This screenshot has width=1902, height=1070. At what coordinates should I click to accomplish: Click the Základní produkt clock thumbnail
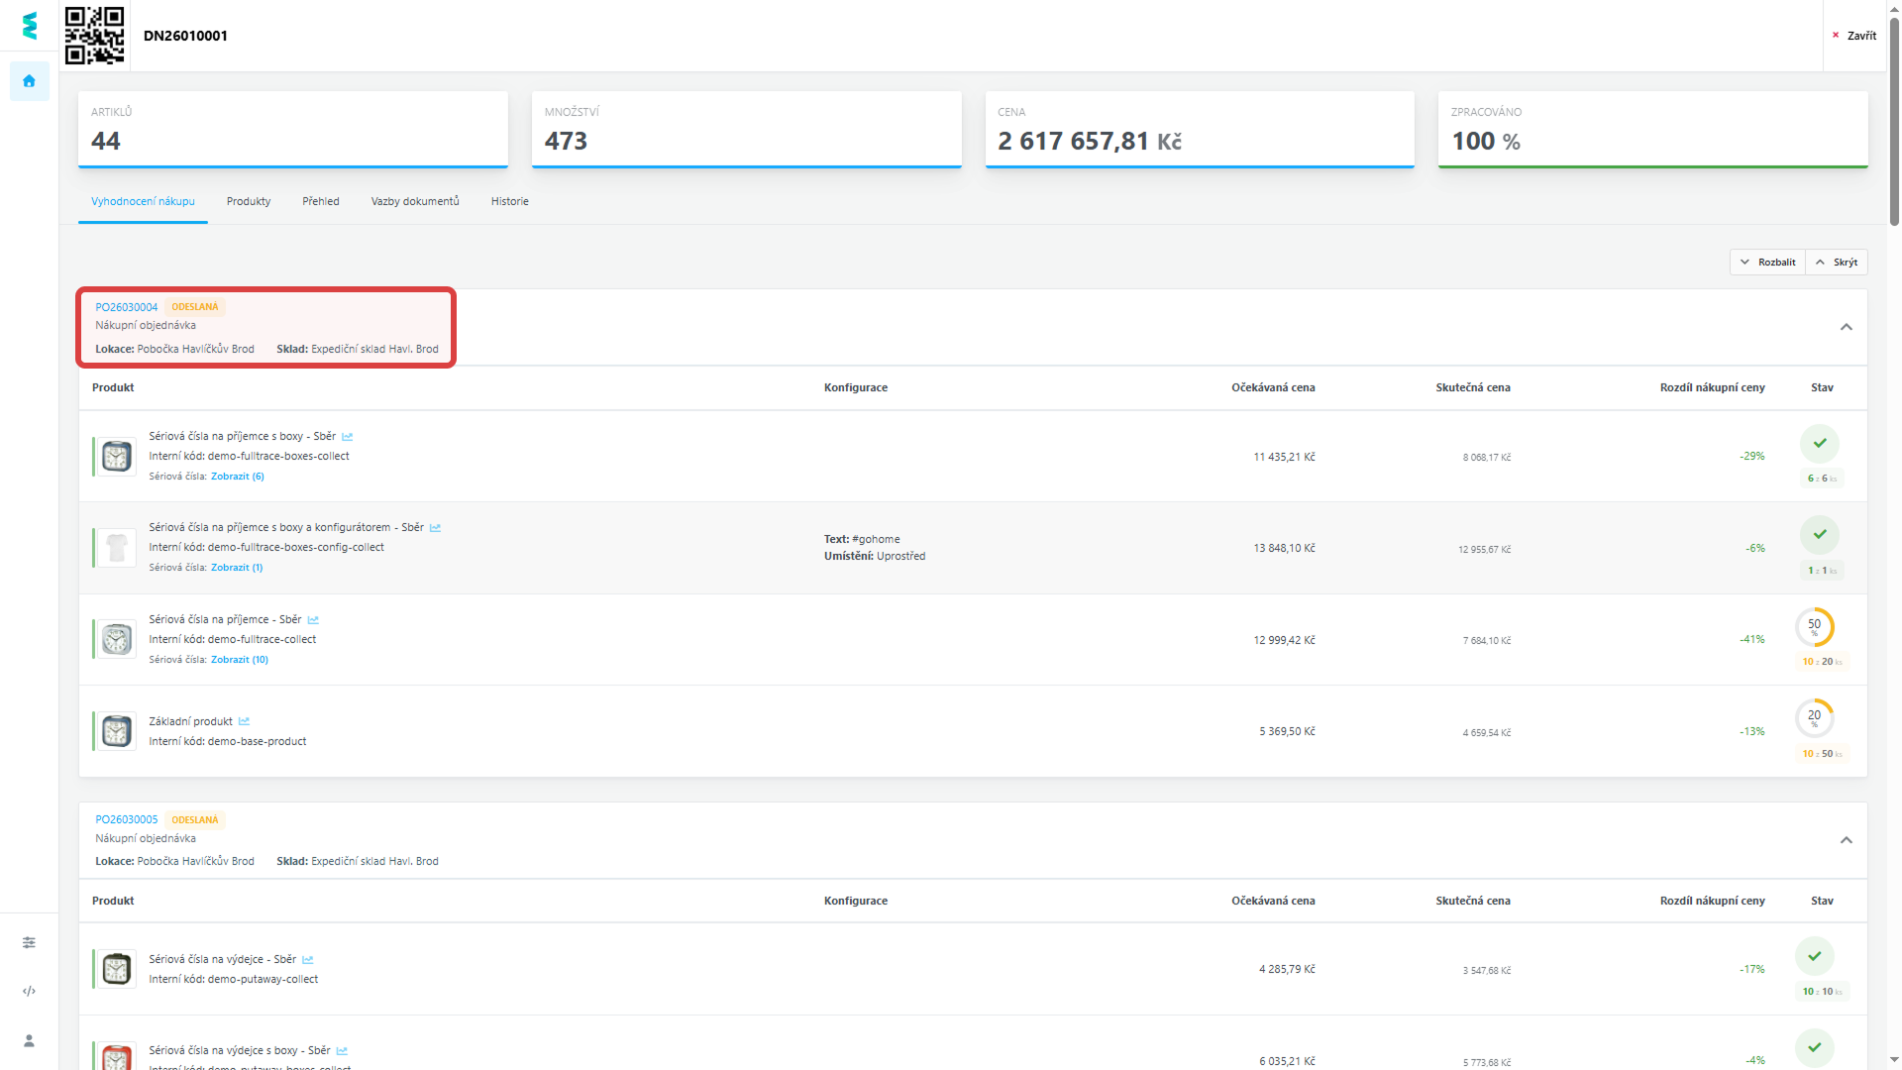coord(117,731)
